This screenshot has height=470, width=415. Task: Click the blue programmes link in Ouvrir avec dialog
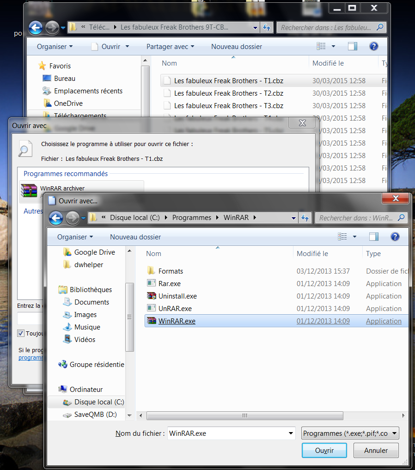tap(31, 358)
